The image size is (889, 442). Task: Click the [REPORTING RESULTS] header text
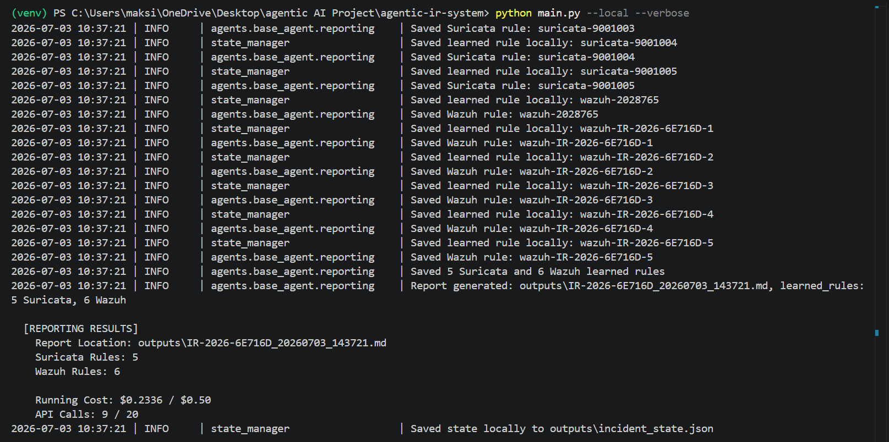pyautogui.click(x=81, y=329)
